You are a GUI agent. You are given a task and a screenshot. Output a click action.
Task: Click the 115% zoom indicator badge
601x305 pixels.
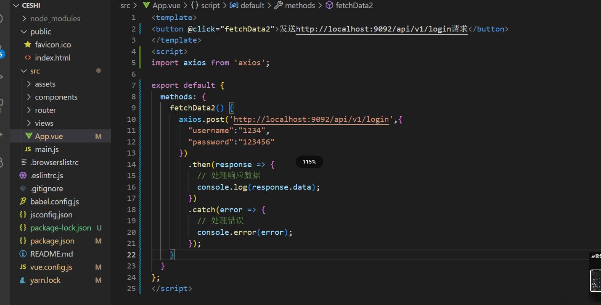(309, 162)
